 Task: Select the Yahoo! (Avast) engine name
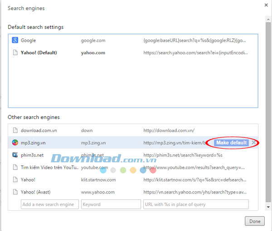(35, 192)
